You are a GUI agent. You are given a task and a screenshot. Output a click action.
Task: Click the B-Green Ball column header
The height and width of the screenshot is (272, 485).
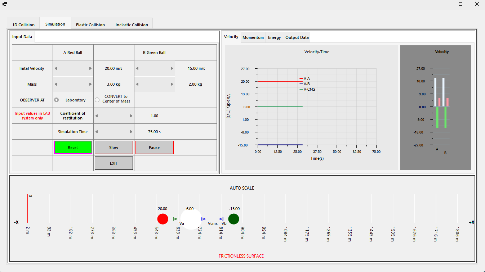pyautogui.click(x=154, y=53)
